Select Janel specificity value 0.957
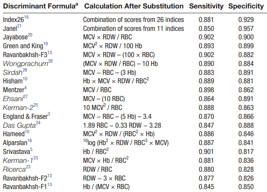This screenshot has height=192, width=267. click(x=246, y=28)
